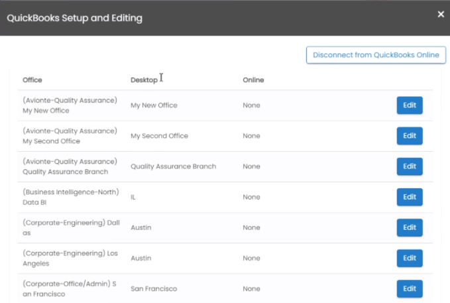
Task: Click Desktop value 'IL'
Action: (133, 197)
